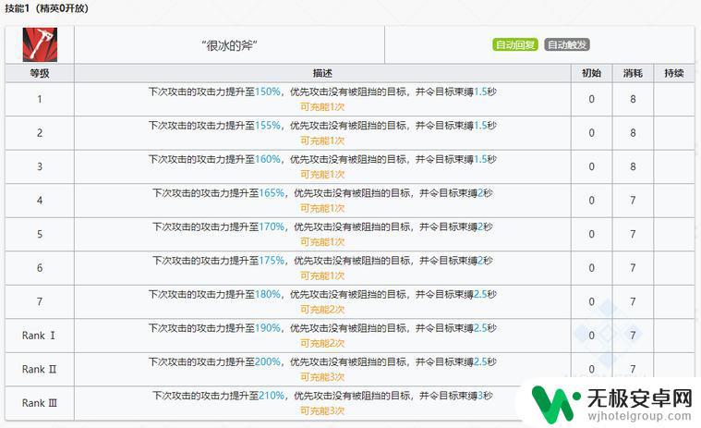Click the 200% attack description text
The height and width of the screenshot is (428, 701).
(x=322, y=361)
